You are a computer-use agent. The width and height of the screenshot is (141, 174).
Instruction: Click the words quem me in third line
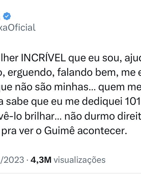point(120,88)
